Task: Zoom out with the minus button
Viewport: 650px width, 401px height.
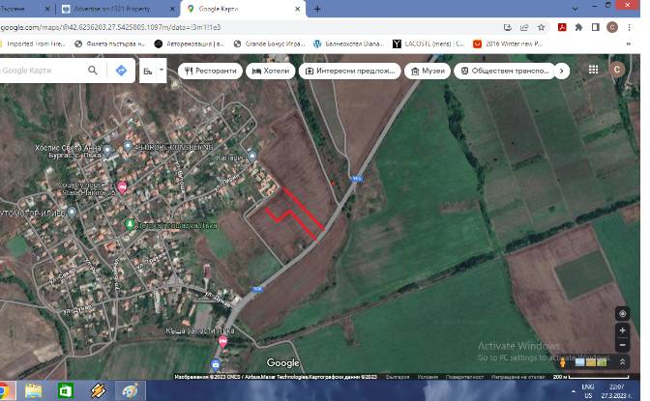Action: point(622,345)
